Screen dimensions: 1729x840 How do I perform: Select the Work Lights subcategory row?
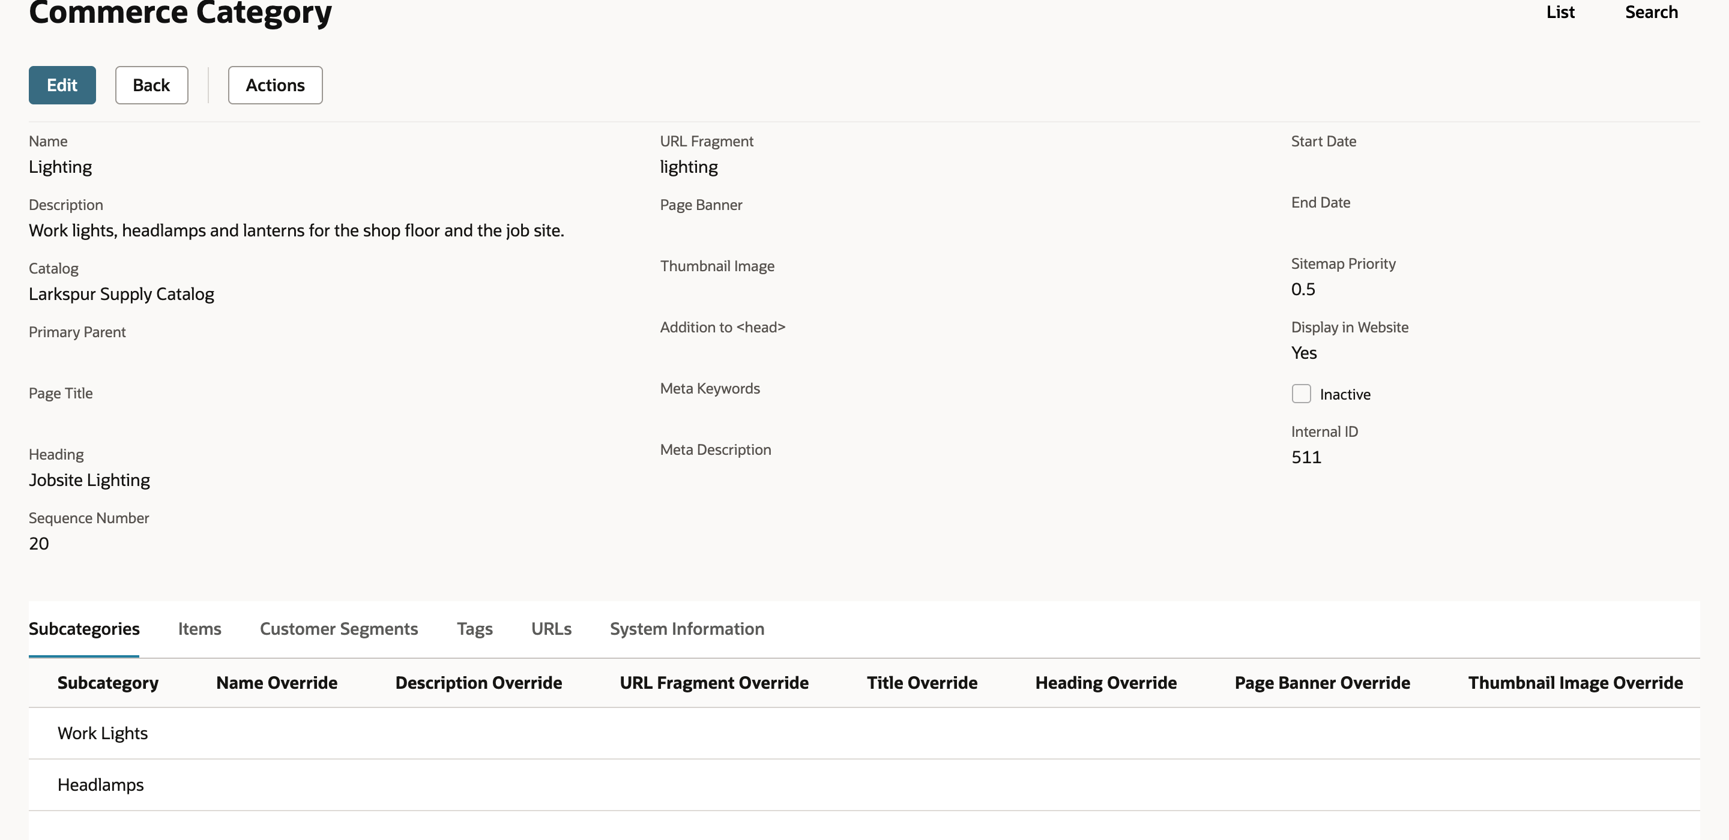(864, 733)
